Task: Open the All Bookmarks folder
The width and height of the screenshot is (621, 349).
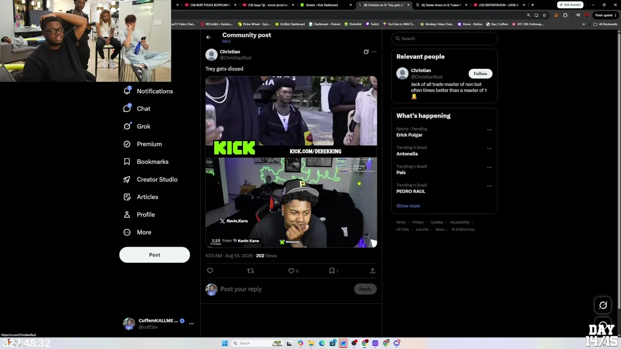Action: (605, 24)
